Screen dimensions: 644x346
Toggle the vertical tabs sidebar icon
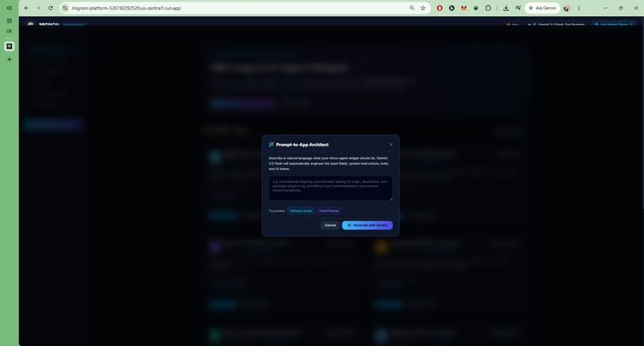click(x=9, y=8)
